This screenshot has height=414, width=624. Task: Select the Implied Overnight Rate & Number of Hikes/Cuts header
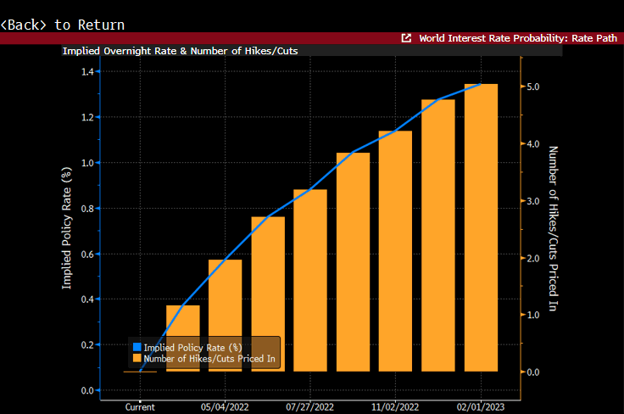coord(180,51)
